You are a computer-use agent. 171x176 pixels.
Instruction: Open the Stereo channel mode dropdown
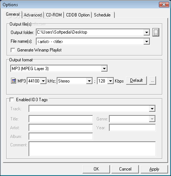pyautogui.click(x=89, y=81)
